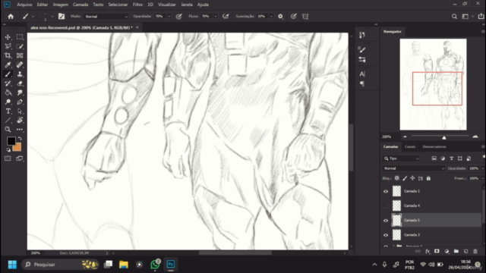Show the hidden Camada 4 layer
486x273 pixels.
point(386,206)
